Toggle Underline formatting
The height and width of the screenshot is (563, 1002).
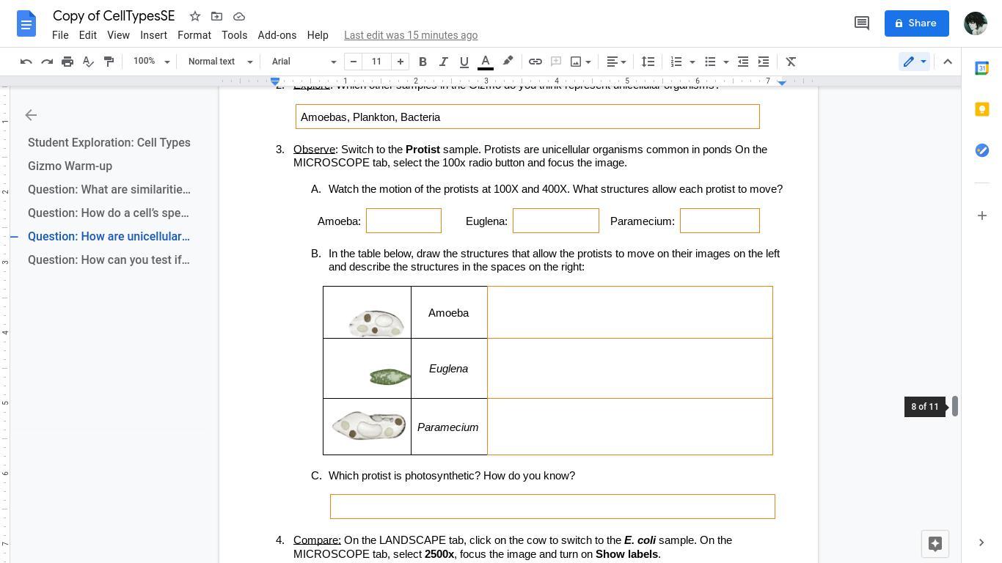(x=464, y=62)
